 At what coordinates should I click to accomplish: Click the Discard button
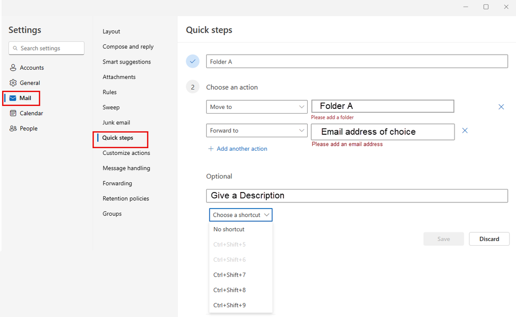click(x=489, y=239)
